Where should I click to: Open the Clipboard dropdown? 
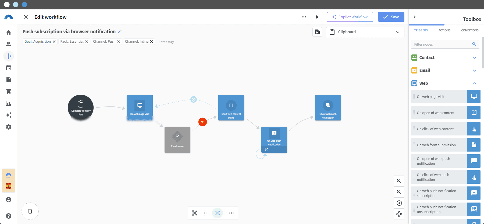click(365, 32)
